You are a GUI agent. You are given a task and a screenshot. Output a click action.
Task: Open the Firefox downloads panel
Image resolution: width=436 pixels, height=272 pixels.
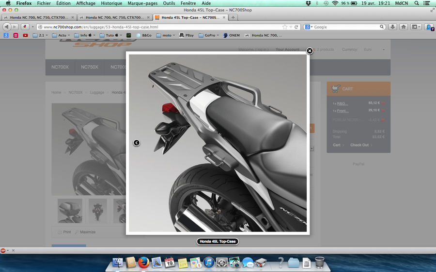point(393,27)
